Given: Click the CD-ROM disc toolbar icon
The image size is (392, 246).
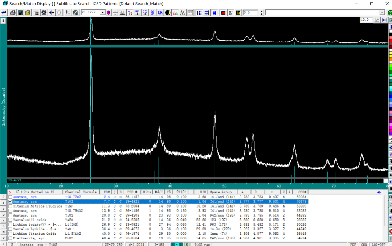Looking at the screenshot, I should click(75, 13).
